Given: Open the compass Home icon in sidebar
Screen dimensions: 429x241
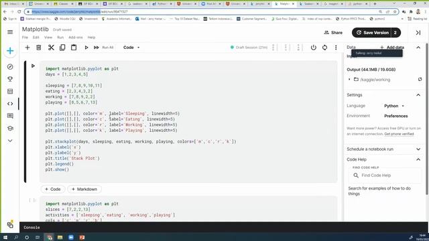Looking at the screenshot, I should coord(10,67).
